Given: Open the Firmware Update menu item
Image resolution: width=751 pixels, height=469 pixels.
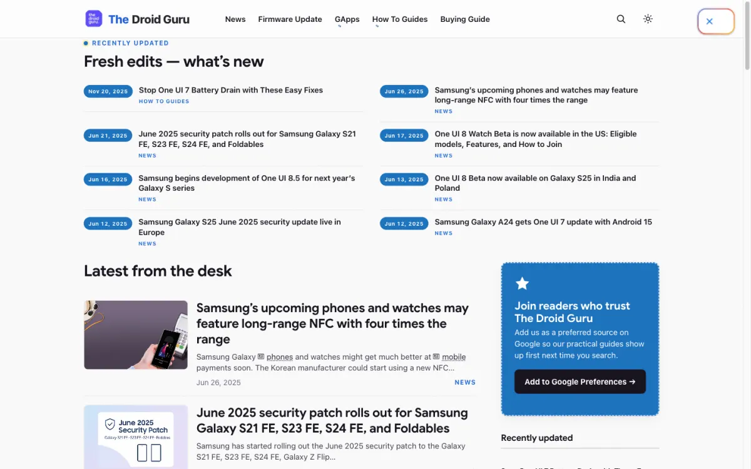Looking at the screenshot, I should tap(290, 19).
